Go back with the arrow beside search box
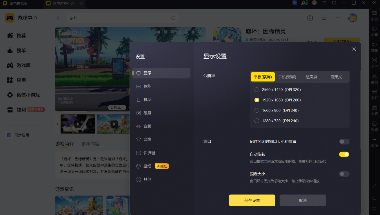380x215 pixels. [x=59, y=18]
